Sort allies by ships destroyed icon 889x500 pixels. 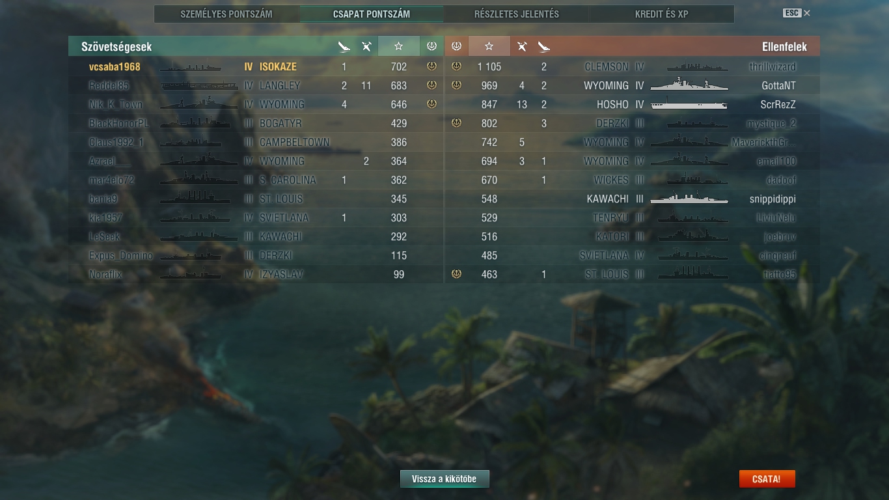pyautogui.click(x=344, y=46)
